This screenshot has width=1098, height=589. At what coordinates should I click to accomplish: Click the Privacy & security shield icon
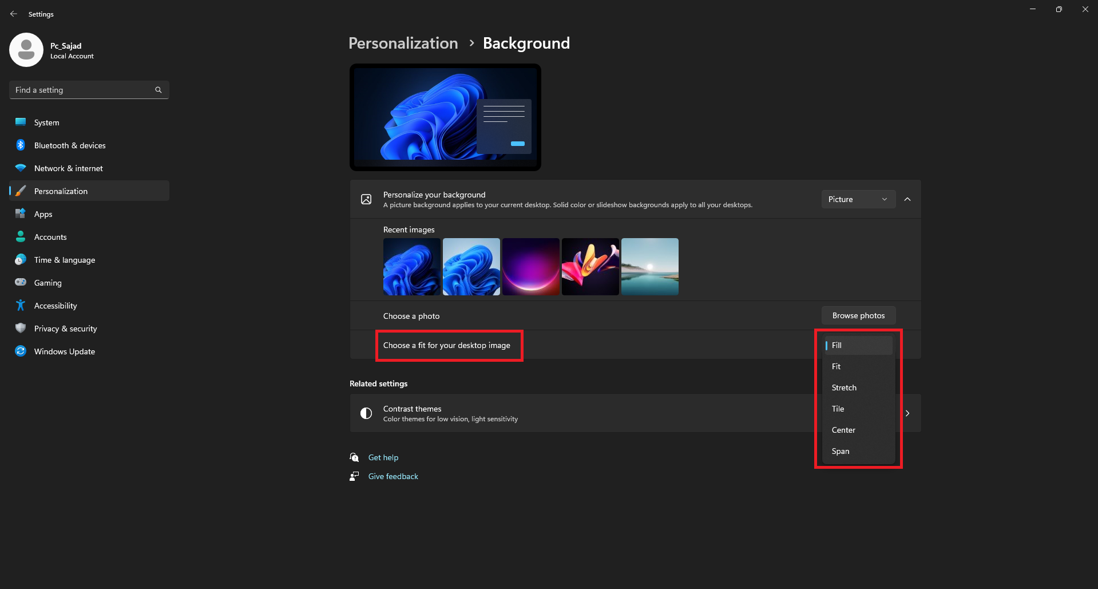point(21,328)
